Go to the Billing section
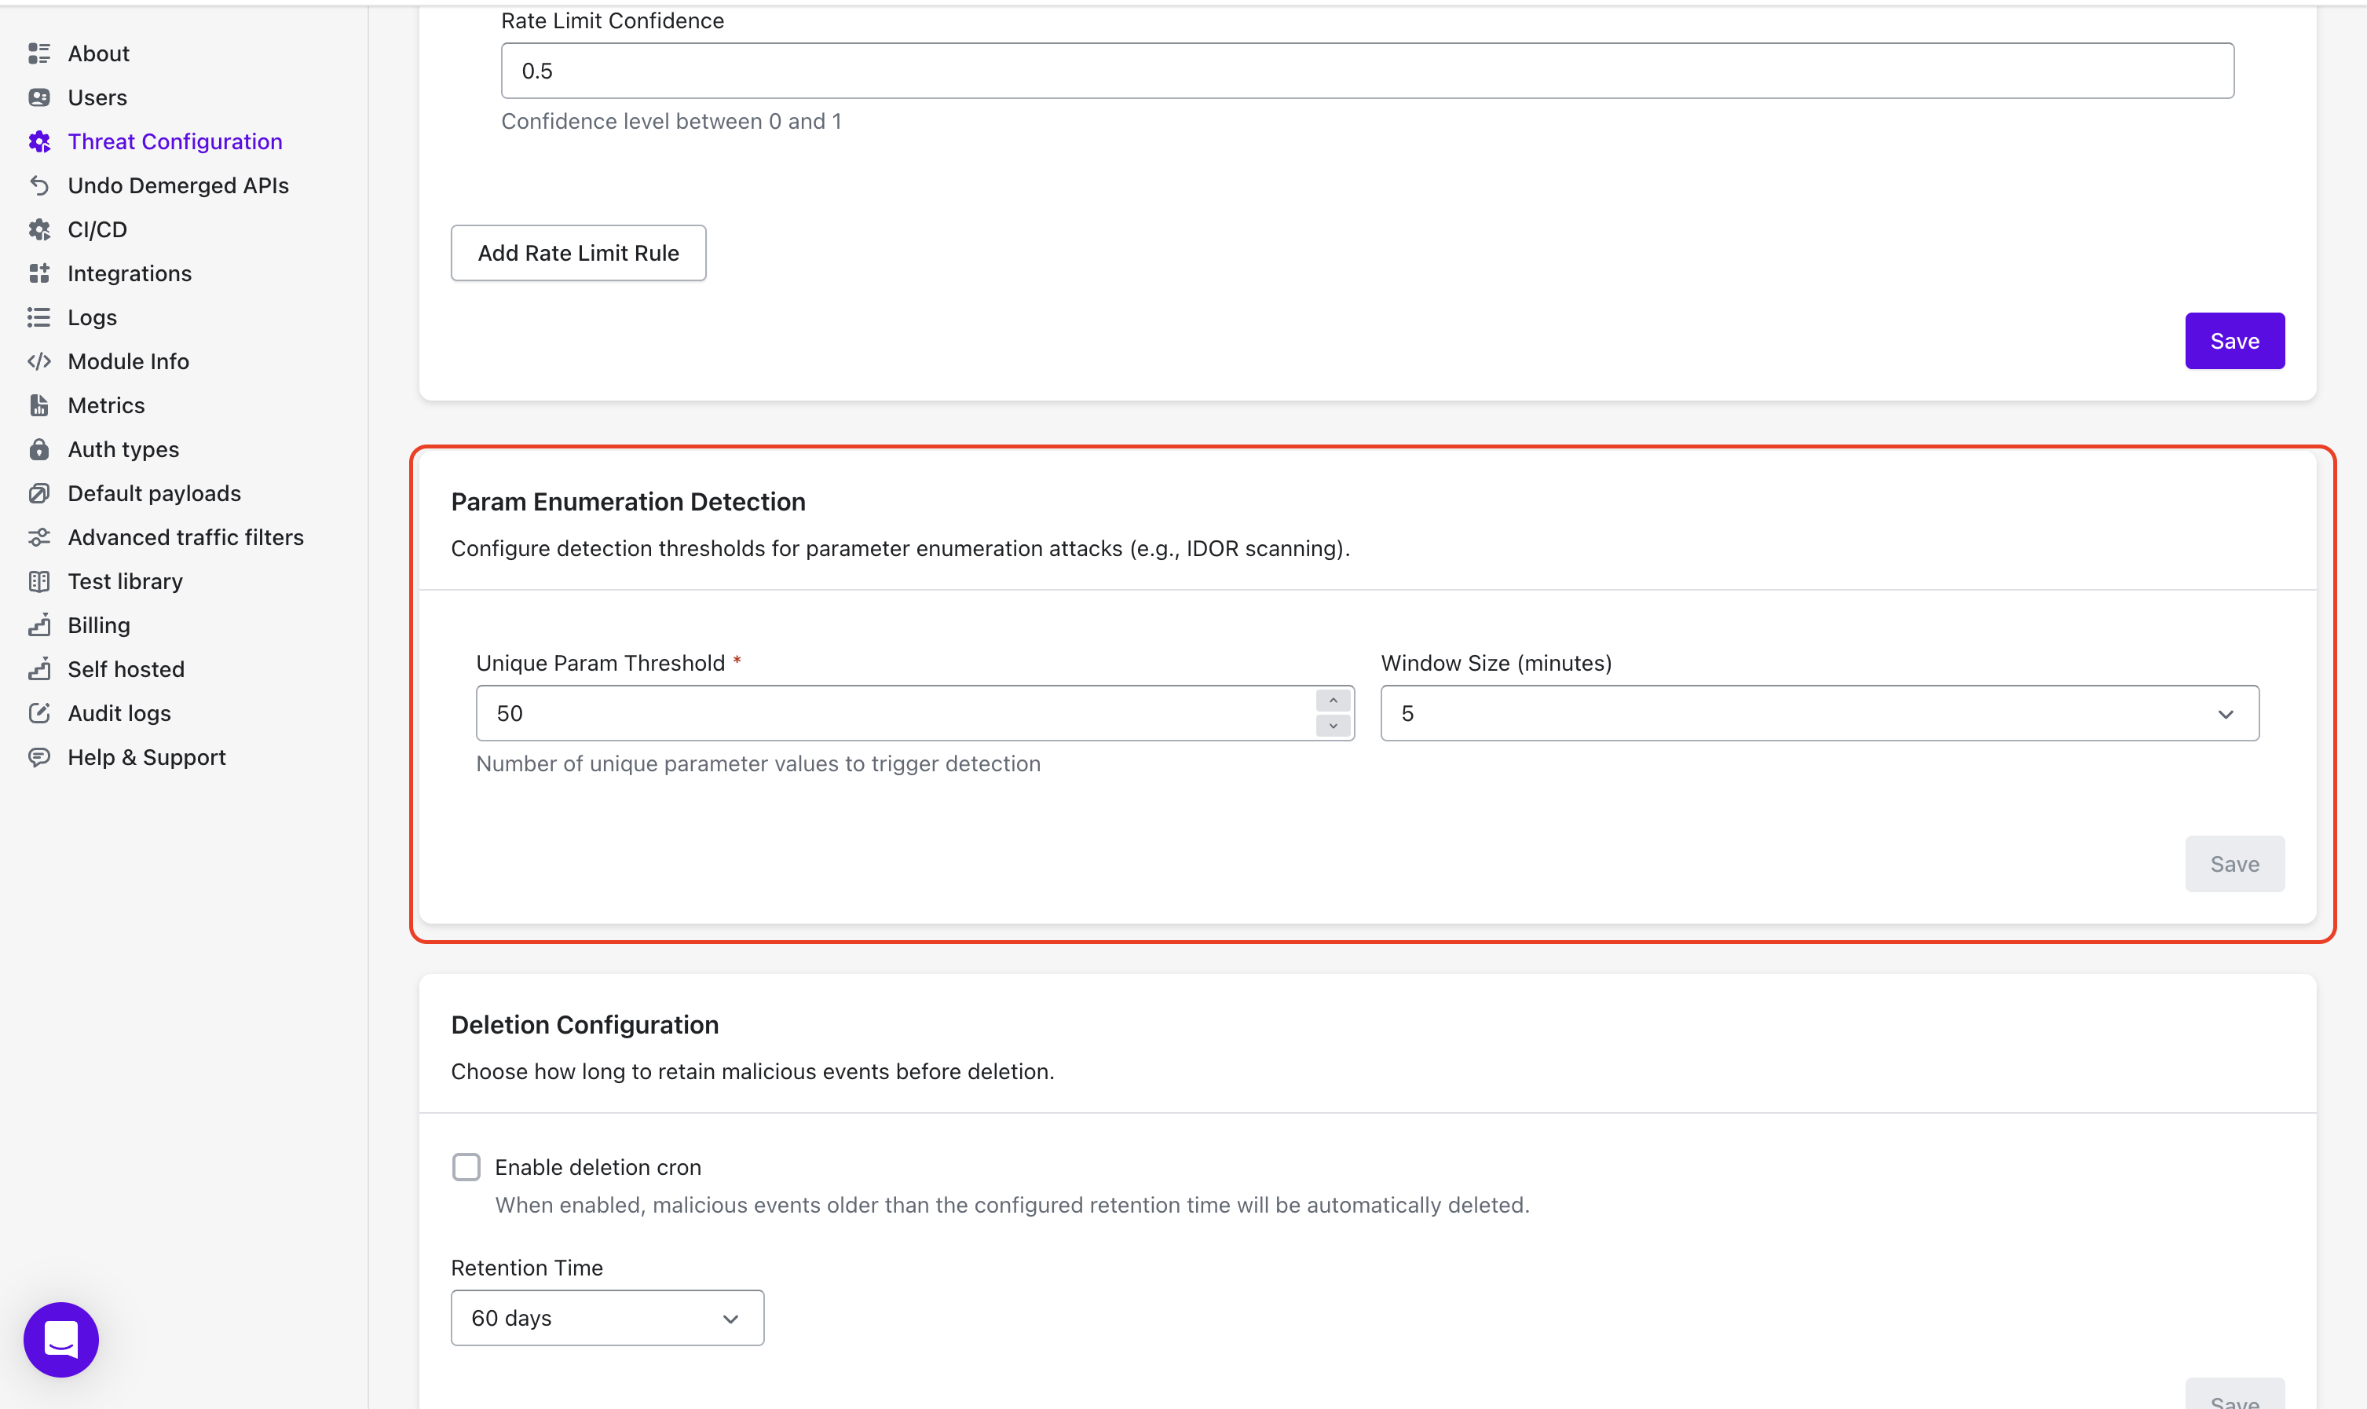 (x=99, y=626)
